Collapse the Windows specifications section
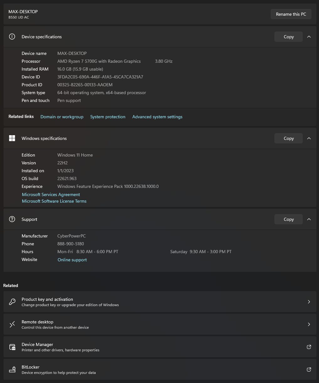The width and height of the screenshot is (319, 383). pyautogui.click(x=309, y=138)
